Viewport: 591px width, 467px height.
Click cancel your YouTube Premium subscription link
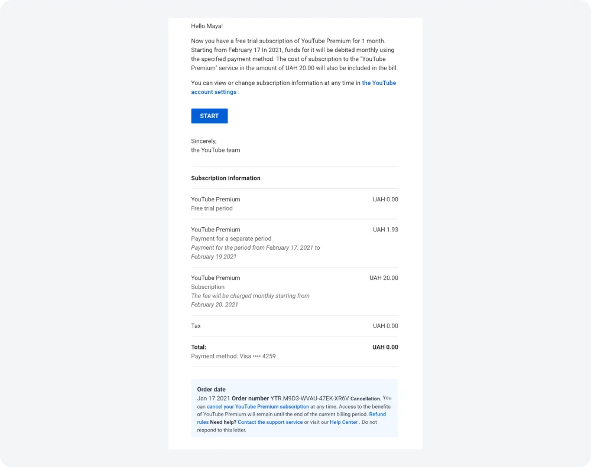tap(258, 406)
